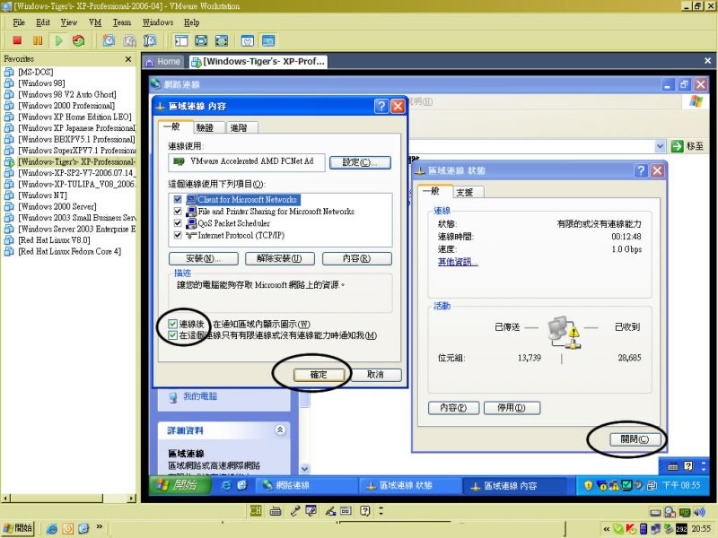Close the Favorites sidebar panel
The width and height of the screenshot is (718, 538).
tap(128, 59)
